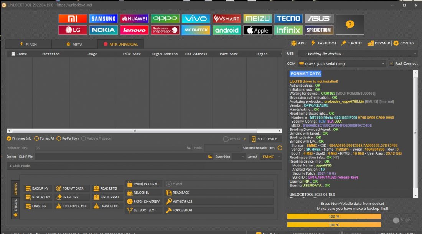Click the ERASE FRP button
422x234 pixels.
(72, 197)
